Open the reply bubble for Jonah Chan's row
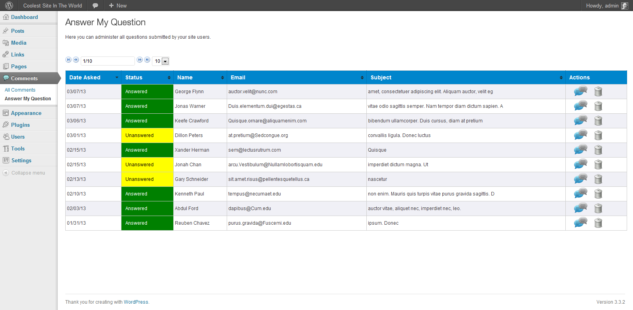The width and height of the screenshot is (633, 310). (580, 164)
